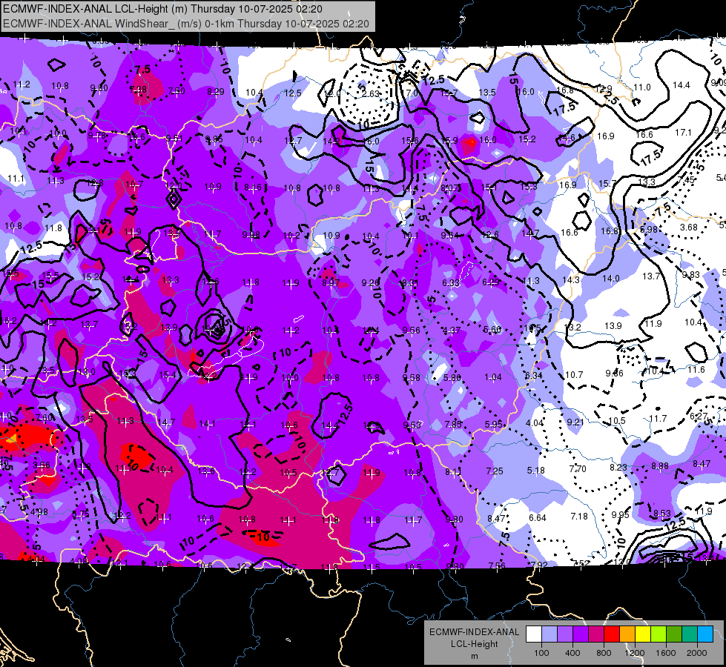Click the WindShear 0-1km title line

[185, 24]
